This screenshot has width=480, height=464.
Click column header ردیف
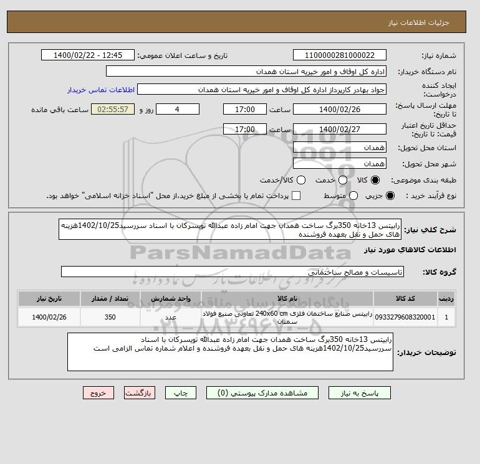point(446,298)
